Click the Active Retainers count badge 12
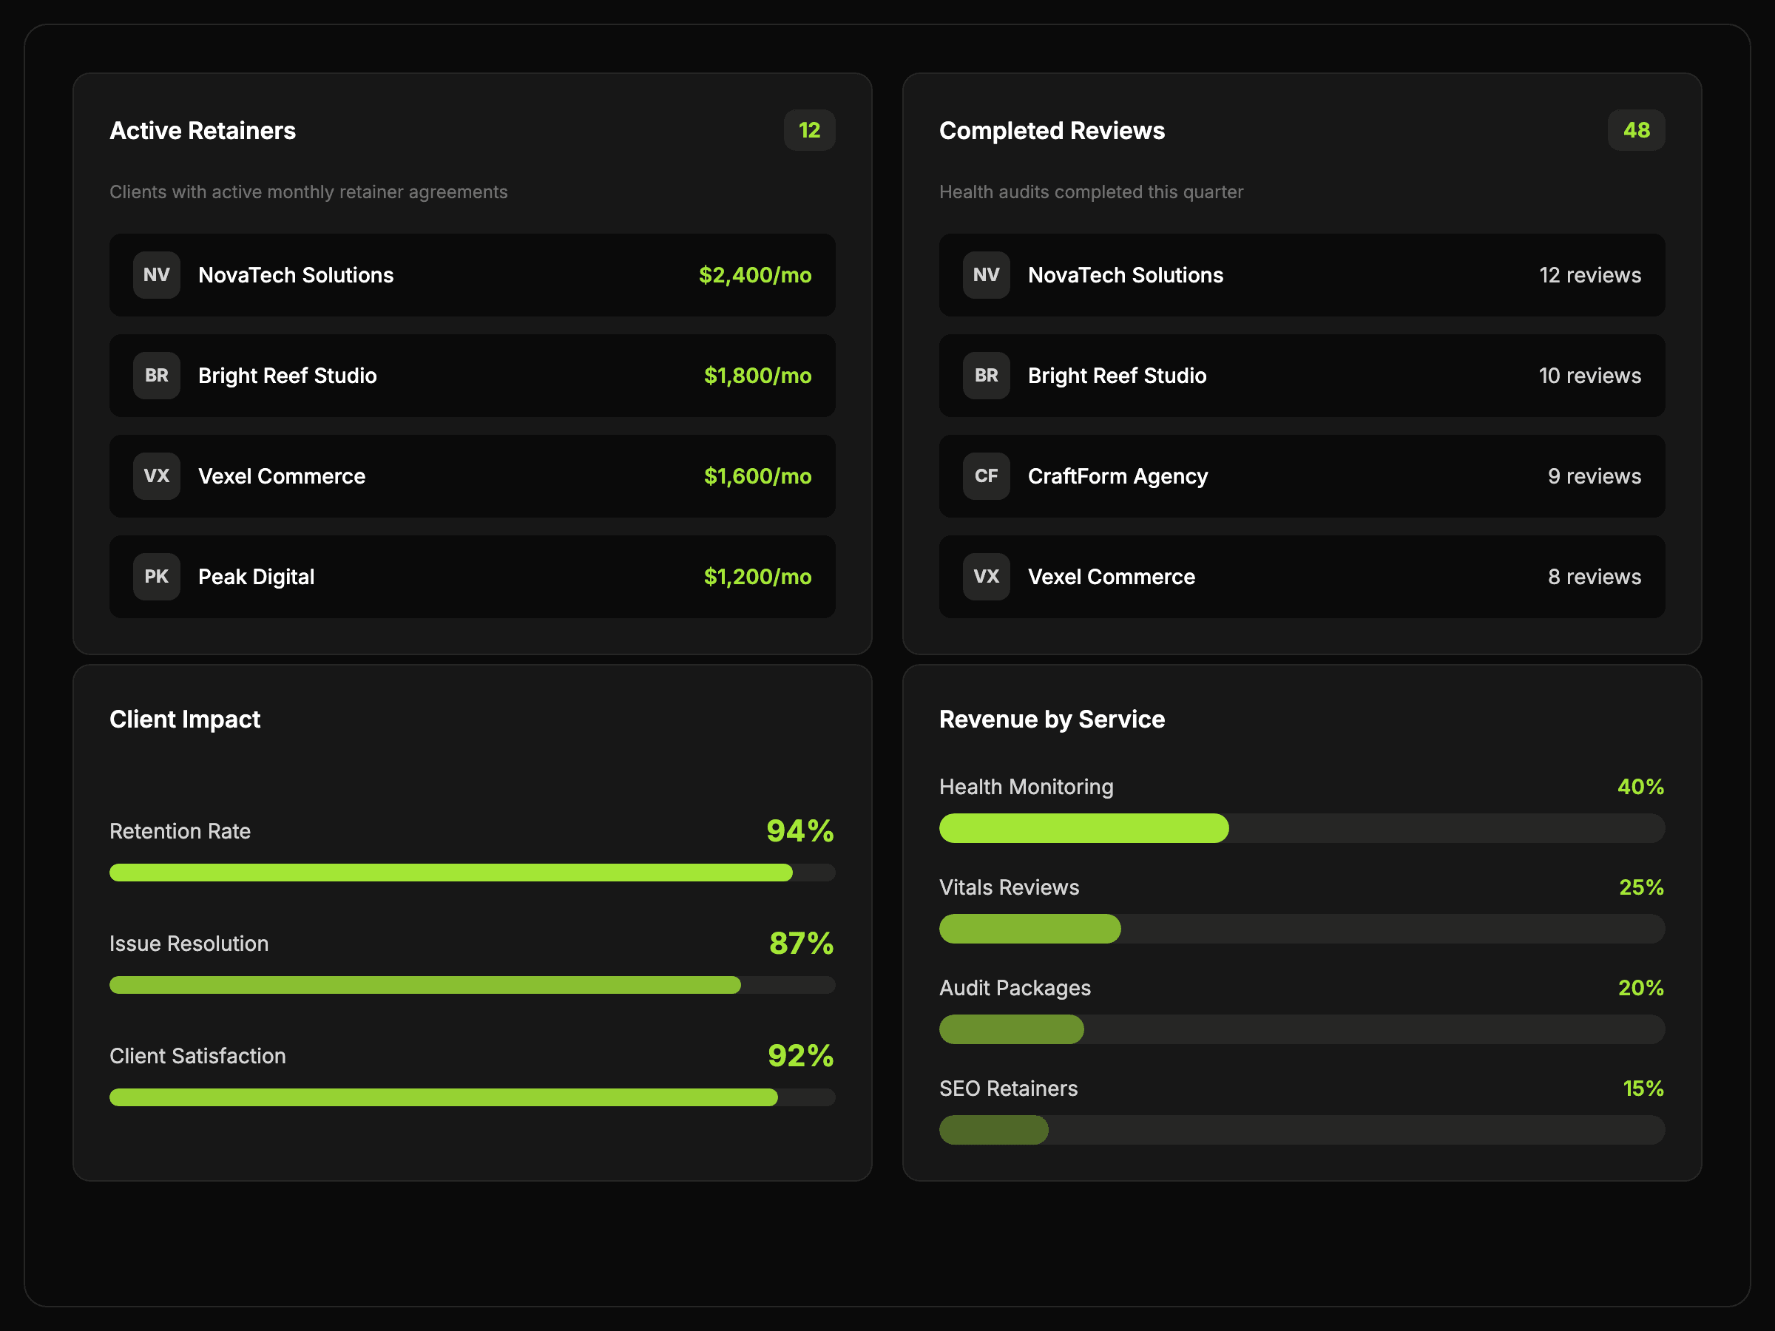Screen dimensions: 1775x1331 click(x=809, y=130)
